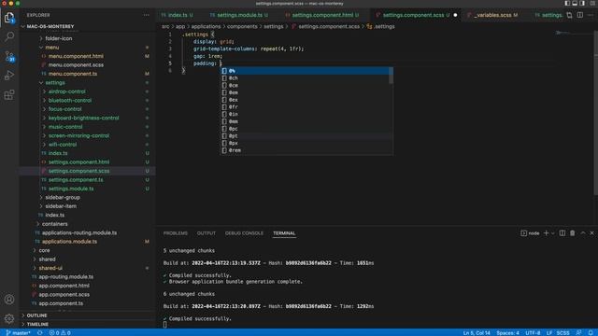Open the DEBUG CONSOLE panel tab

pos(244,233)
